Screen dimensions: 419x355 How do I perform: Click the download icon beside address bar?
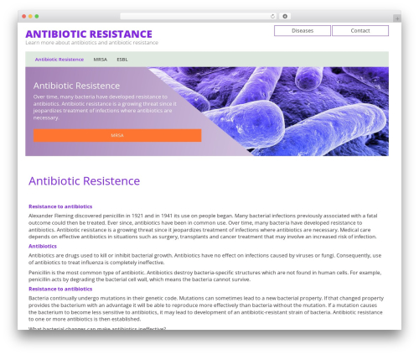pos(285,17)
